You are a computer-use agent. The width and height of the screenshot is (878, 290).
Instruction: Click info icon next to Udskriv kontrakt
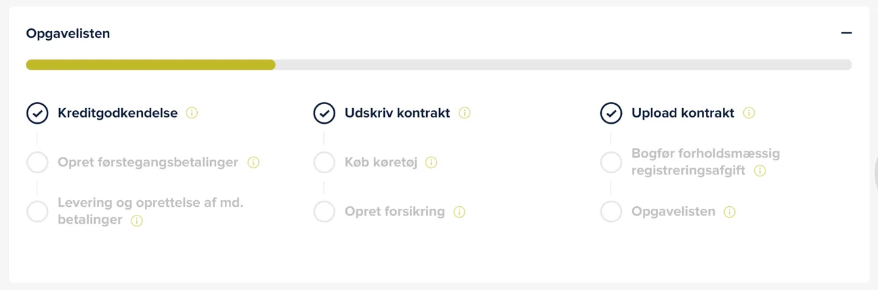(x=464, y=113)
